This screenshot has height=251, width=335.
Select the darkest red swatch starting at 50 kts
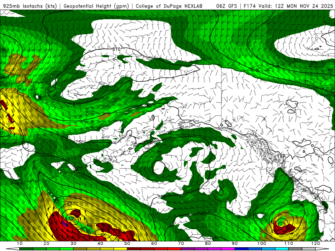click(x=134, y=248)
